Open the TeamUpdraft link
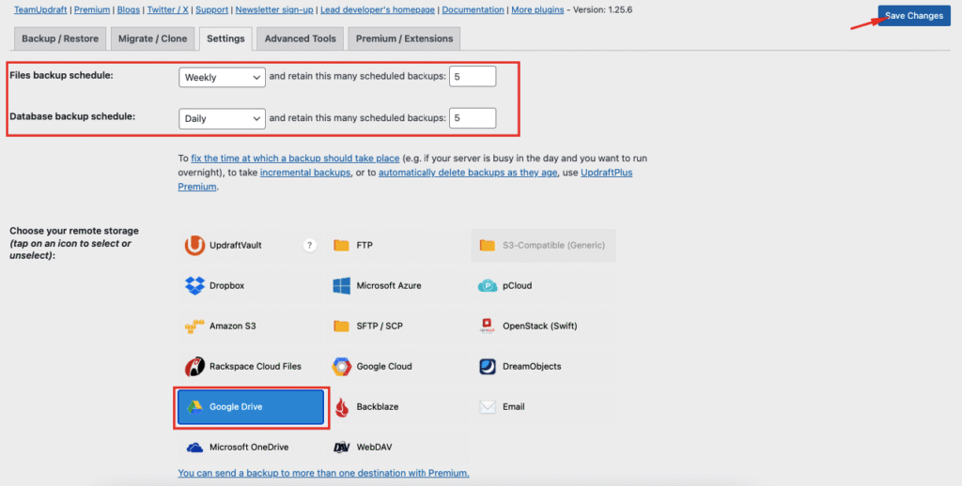The width and height of the screenshot is (962, 486). (40, 9)
